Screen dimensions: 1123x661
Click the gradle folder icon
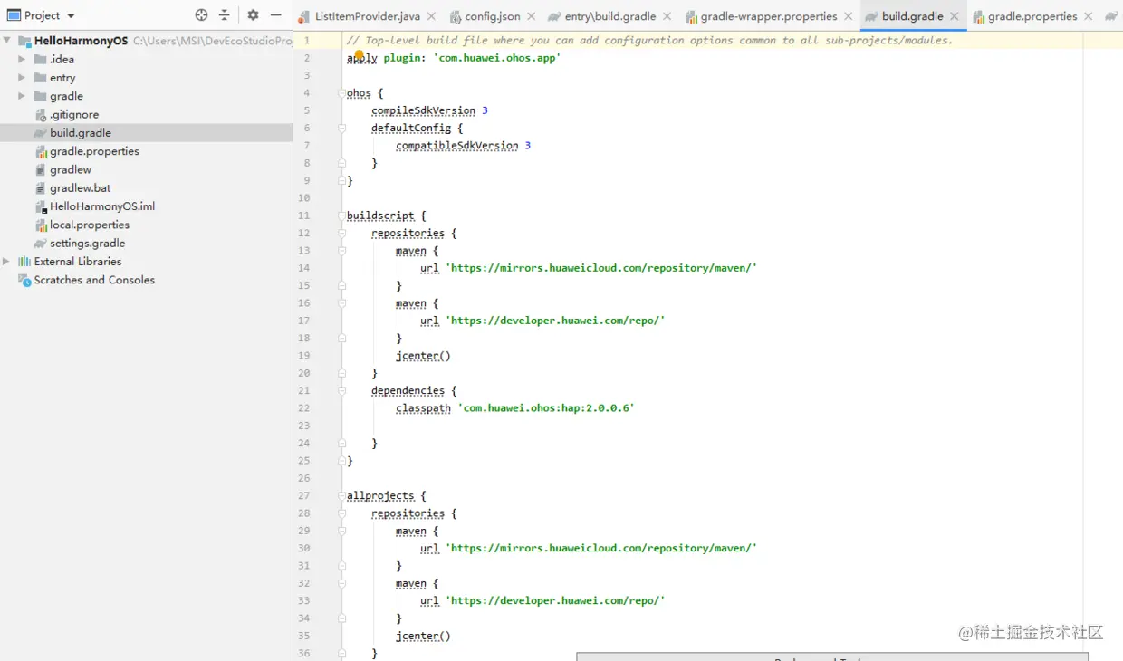pyautogui.click(x=40, y=96)
